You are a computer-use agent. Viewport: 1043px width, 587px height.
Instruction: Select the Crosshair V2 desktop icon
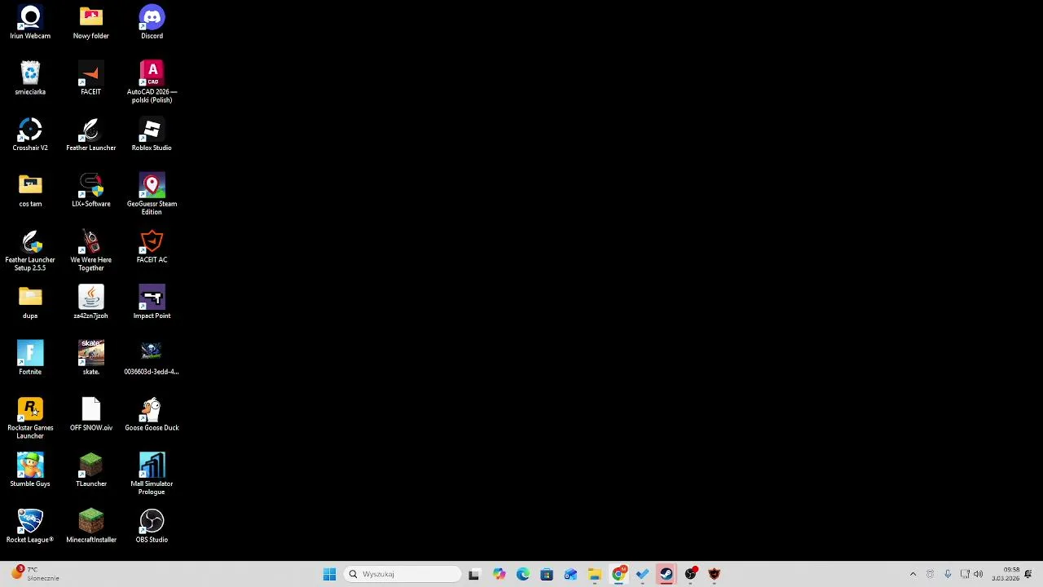30,135
